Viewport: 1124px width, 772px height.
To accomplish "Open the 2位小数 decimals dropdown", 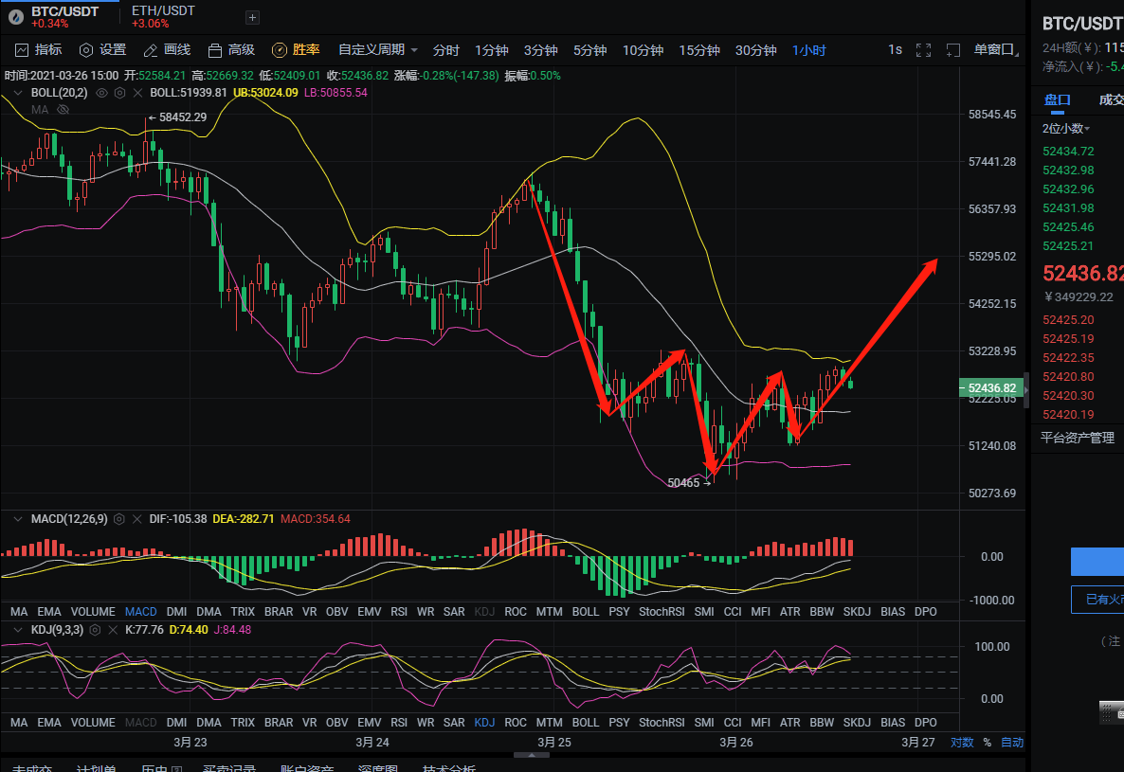I will click(1066, 128).
